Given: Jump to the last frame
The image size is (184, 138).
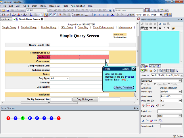Looking at the screenshot, I should click(108, 15).
